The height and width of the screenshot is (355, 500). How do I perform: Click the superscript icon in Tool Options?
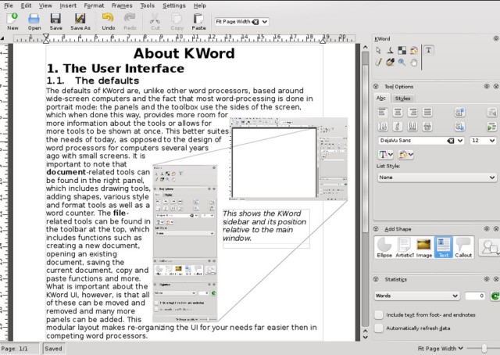point(459,112)
